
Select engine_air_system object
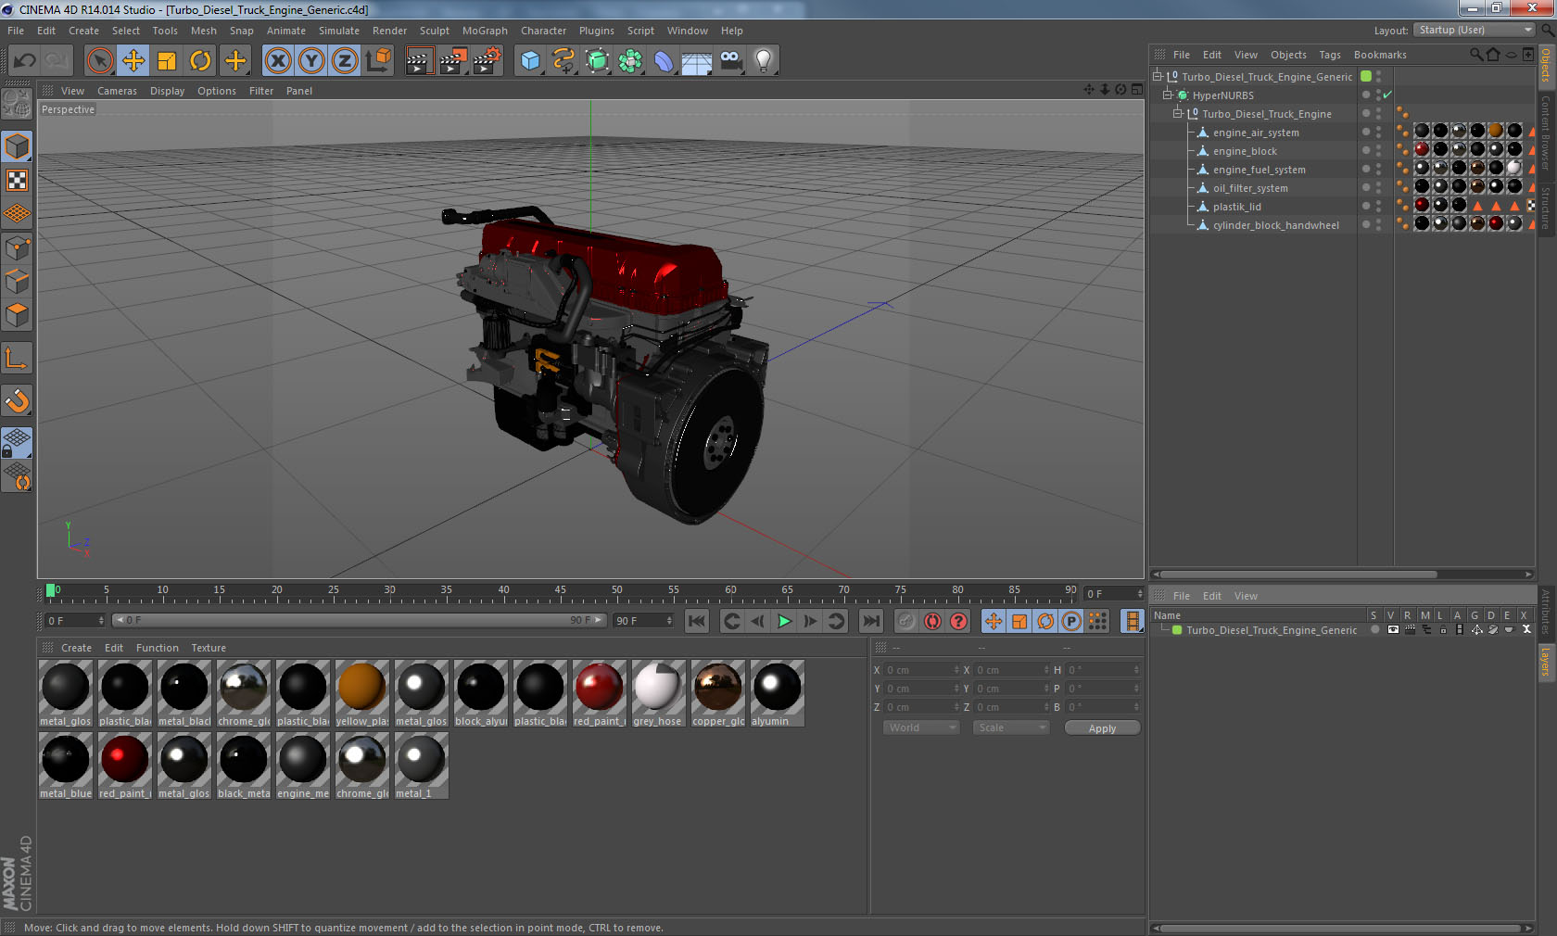tap(1256, 133)
